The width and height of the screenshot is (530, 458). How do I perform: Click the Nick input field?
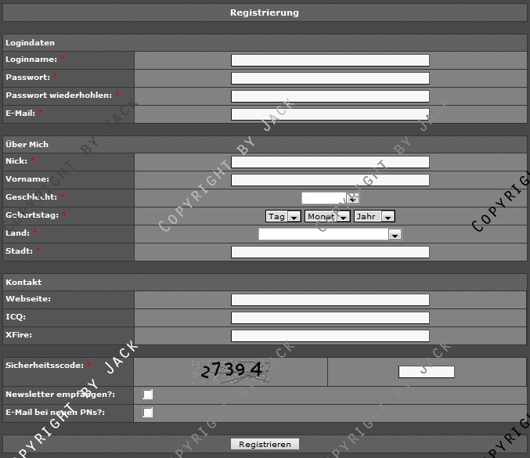coord(330,162)
